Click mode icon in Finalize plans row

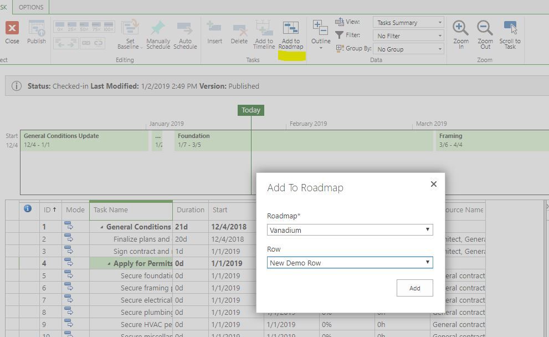point(69,238)
